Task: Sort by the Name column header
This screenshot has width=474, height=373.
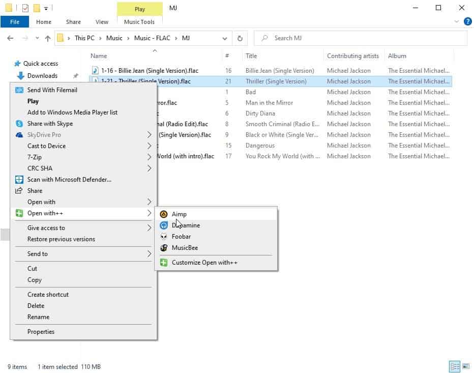Action: click(155, 55)
